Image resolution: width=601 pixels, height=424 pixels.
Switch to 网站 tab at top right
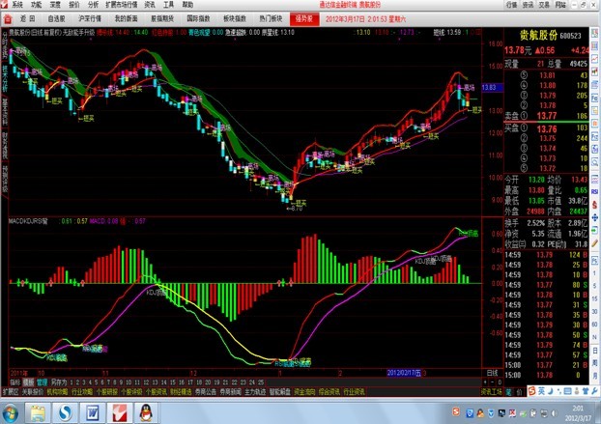560,5
